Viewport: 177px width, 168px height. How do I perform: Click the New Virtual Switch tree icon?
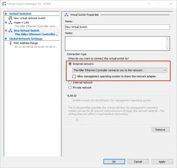point(10,30)
